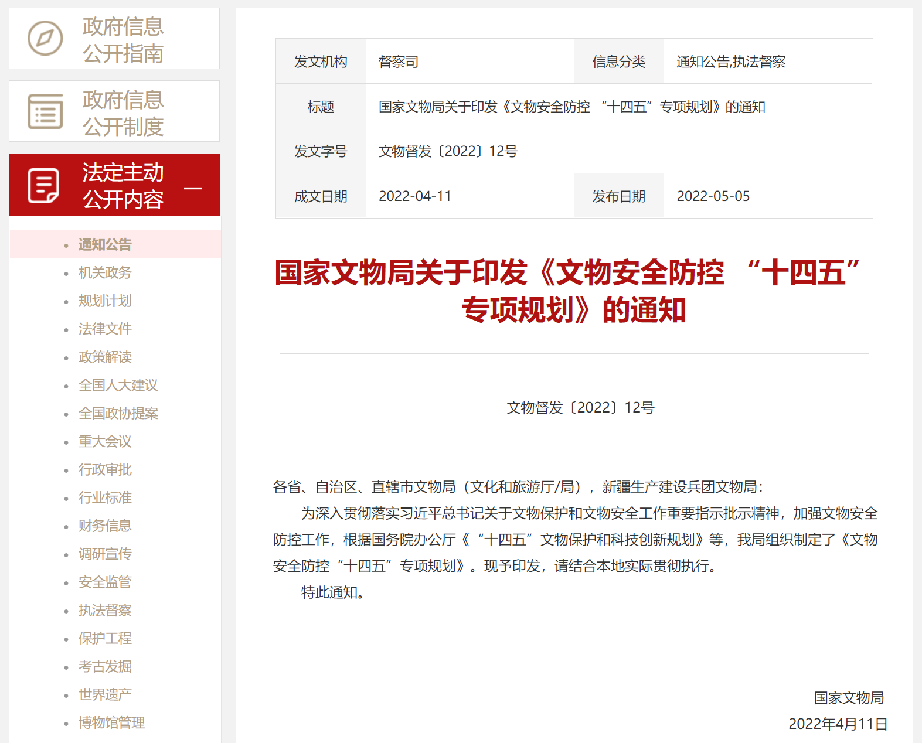
Task: Collapse 法定主动公开内容 with the minus icon
Action: [x=193, y=188]
